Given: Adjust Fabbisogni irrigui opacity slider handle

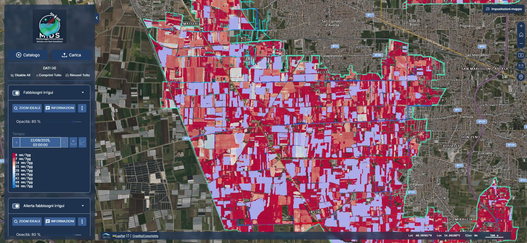Looking at the screenshot, I should (x=74, y=122).
